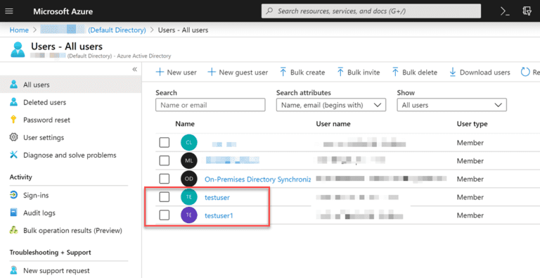Open the Search attributes dropdown

331,105
